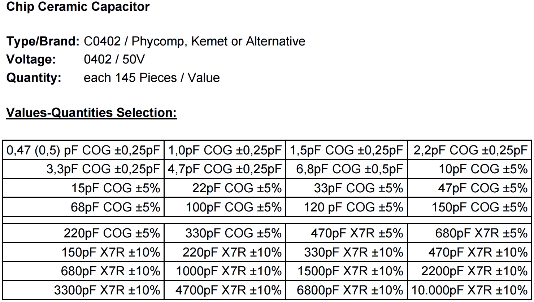Click the 2,2pF COG ±0,25pF table cell

coord(470,150)
